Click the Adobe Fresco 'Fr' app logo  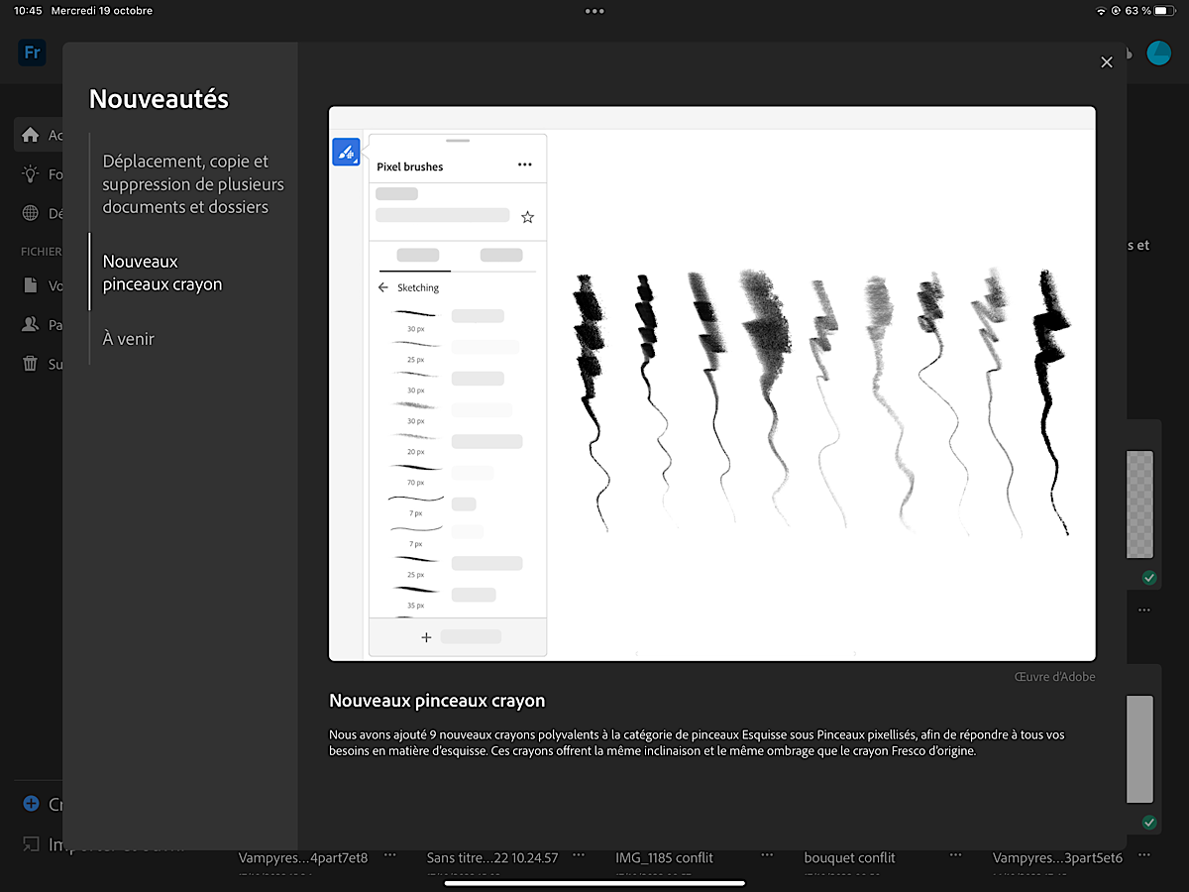tap(32, 53)
